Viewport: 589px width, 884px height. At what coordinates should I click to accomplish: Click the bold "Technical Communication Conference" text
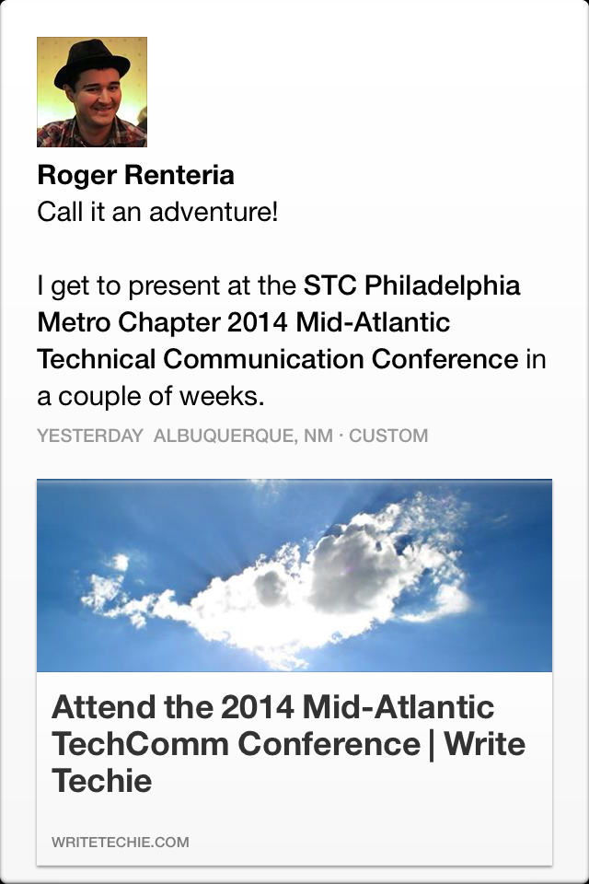coord(277,359)
